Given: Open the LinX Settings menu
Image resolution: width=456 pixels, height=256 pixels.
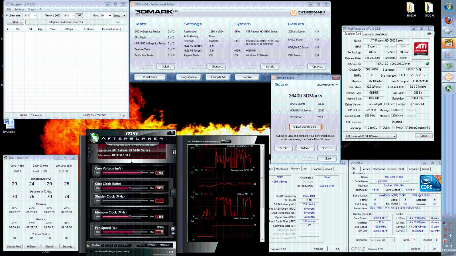Looking at the screenshot, I should pyautogui.click(x=19, y=9).
